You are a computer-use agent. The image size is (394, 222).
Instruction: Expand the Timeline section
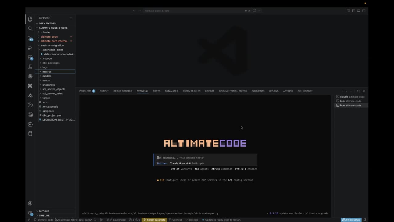pos(55,216)
